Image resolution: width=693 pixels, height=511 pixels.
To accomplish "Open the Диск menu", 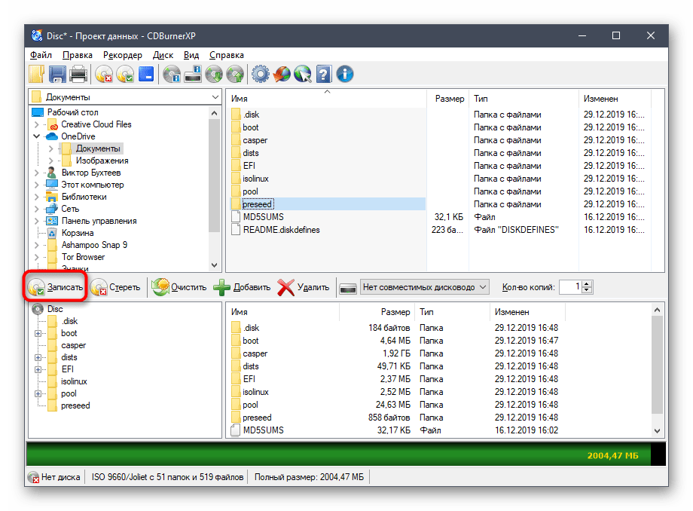I will coord(163,55).
